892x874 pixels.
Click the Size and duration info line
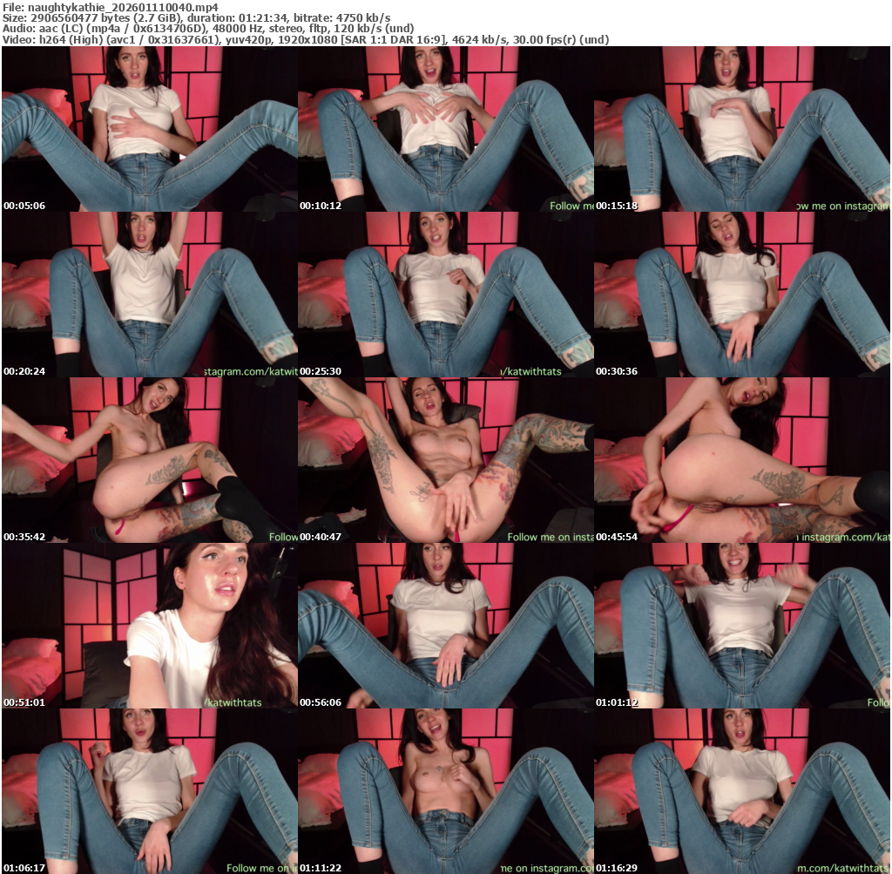point(196,17)
